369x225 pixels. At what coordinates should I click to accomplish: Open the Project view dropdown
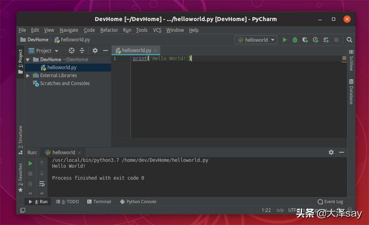coord(44,51)
